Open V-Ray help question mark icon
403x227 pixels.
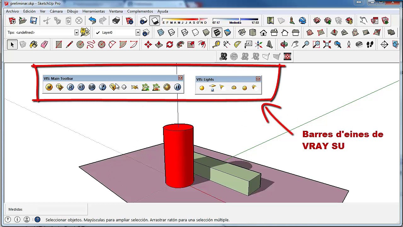pyautogui.click(x=103, y=87)
